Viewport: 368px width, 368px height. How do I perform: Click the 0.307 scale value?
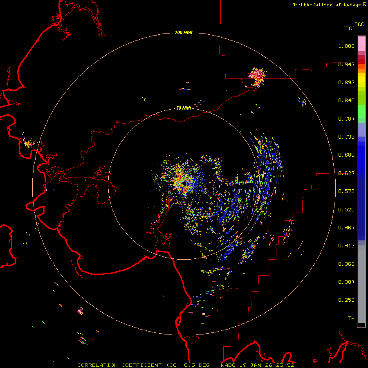[x=346, y=282]
